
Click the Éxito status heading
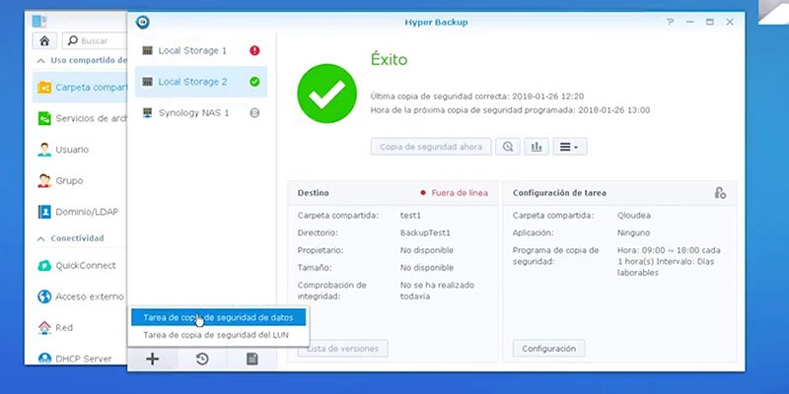pos(389,60)
